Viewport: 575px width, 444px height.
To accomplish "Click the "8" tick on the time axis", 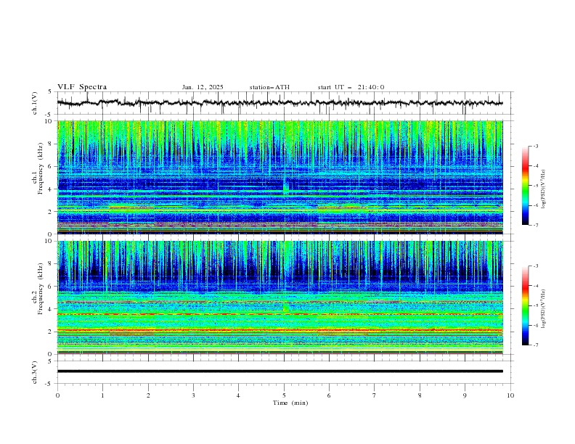I will pos(420,395).
